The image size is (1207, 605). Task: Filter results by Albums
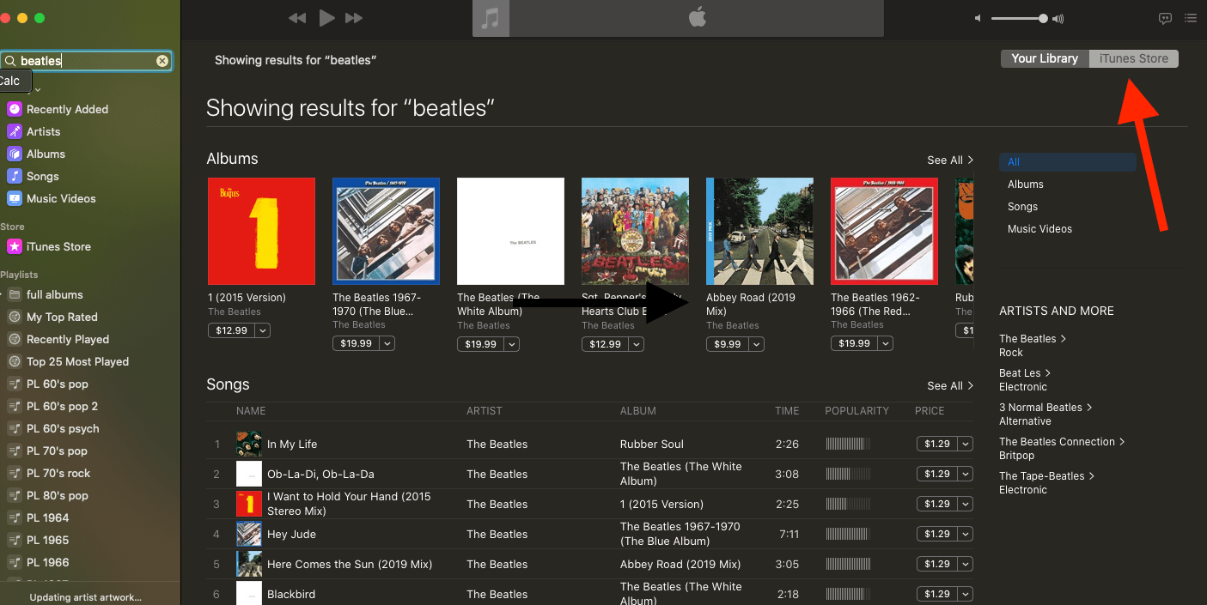tap(1026, 185)
